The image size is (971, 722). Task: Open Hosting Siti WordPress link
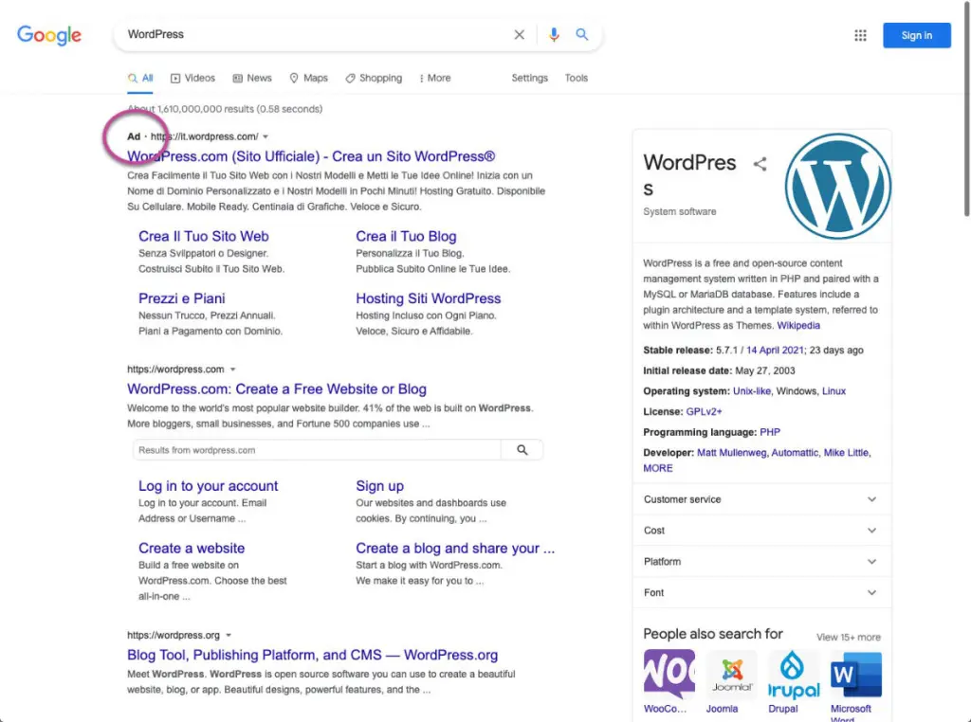[428, 298]
